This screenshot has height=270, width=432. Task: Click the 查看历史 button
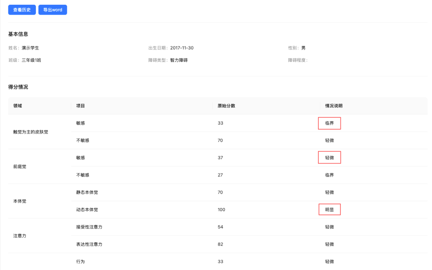pos(22,10)
